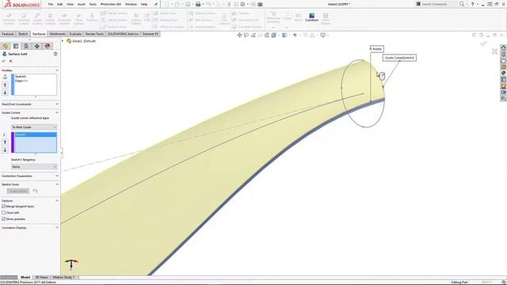Click the Search Commands input field

pos(436,4)
